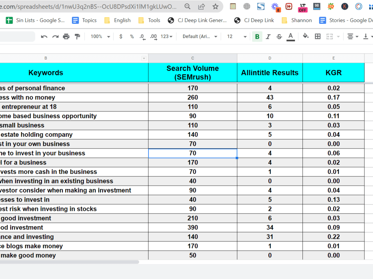
Task: Open horizontal align dropdown
Action: point(352,36)
